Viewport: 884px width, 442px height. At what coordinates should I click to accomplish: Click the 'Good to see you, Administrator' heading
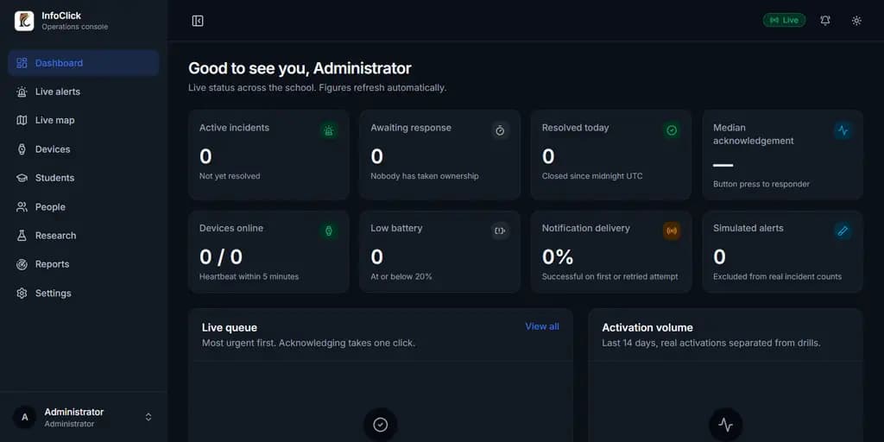300,68
